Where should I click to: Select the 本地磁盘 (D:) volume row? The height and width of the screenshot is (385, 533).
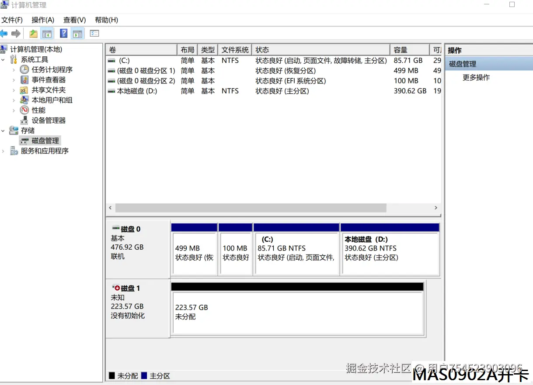274,91
